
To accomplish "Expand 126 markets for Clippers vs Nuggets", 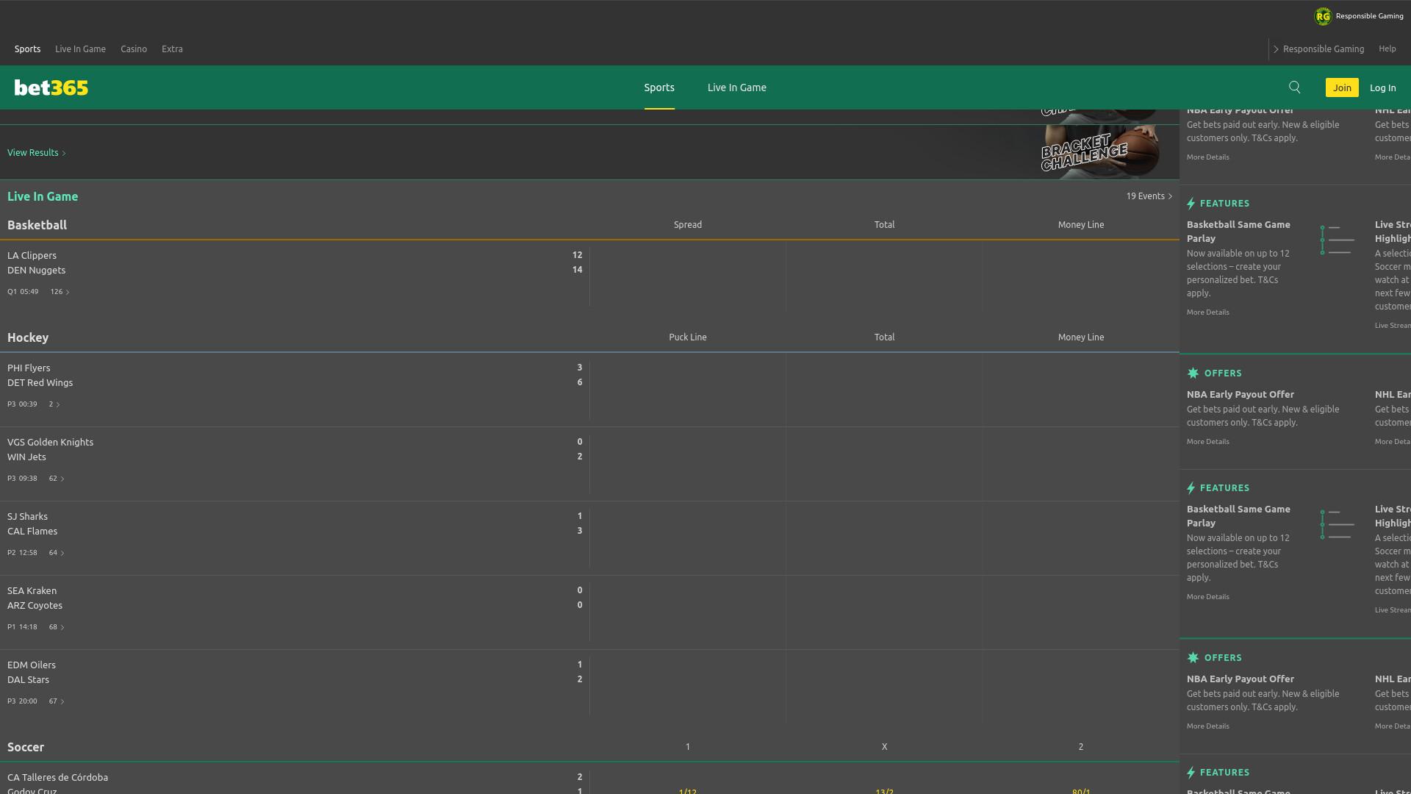I will pyautogui.click(x=60, y=292).
